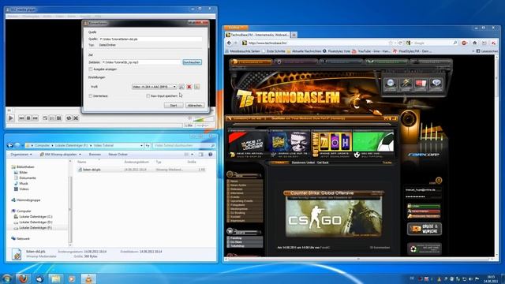Click Explorer back arrow button

click(10, 145)
